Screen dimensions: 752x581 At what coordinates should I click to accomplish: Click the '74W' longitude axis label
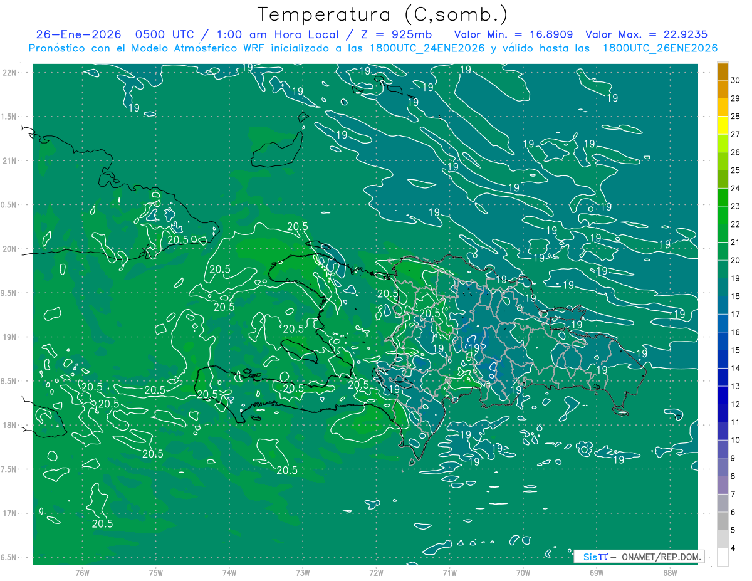[x=229, y=572]
